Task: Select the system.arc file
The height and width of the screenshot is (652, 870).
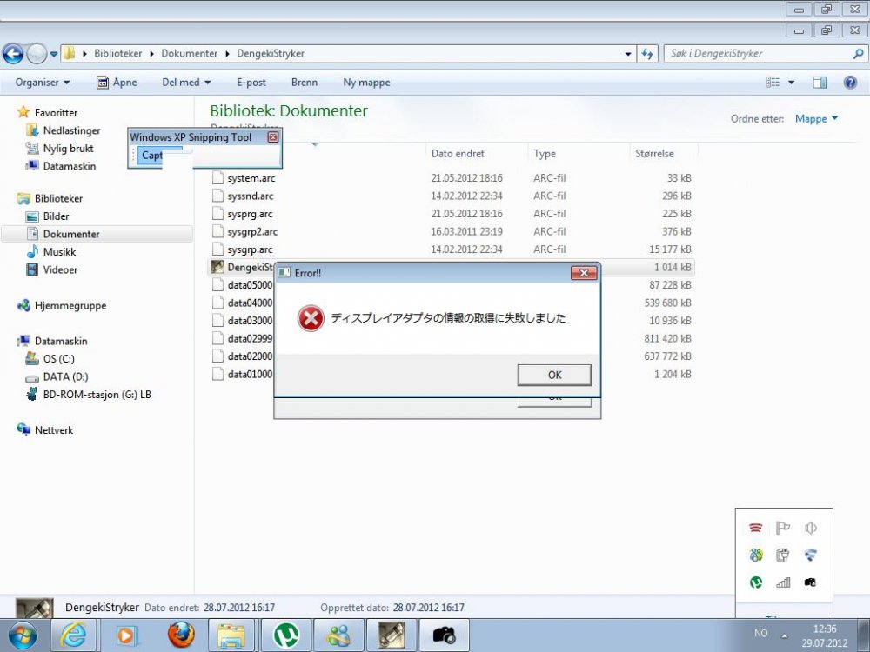Action: point(251,178)
